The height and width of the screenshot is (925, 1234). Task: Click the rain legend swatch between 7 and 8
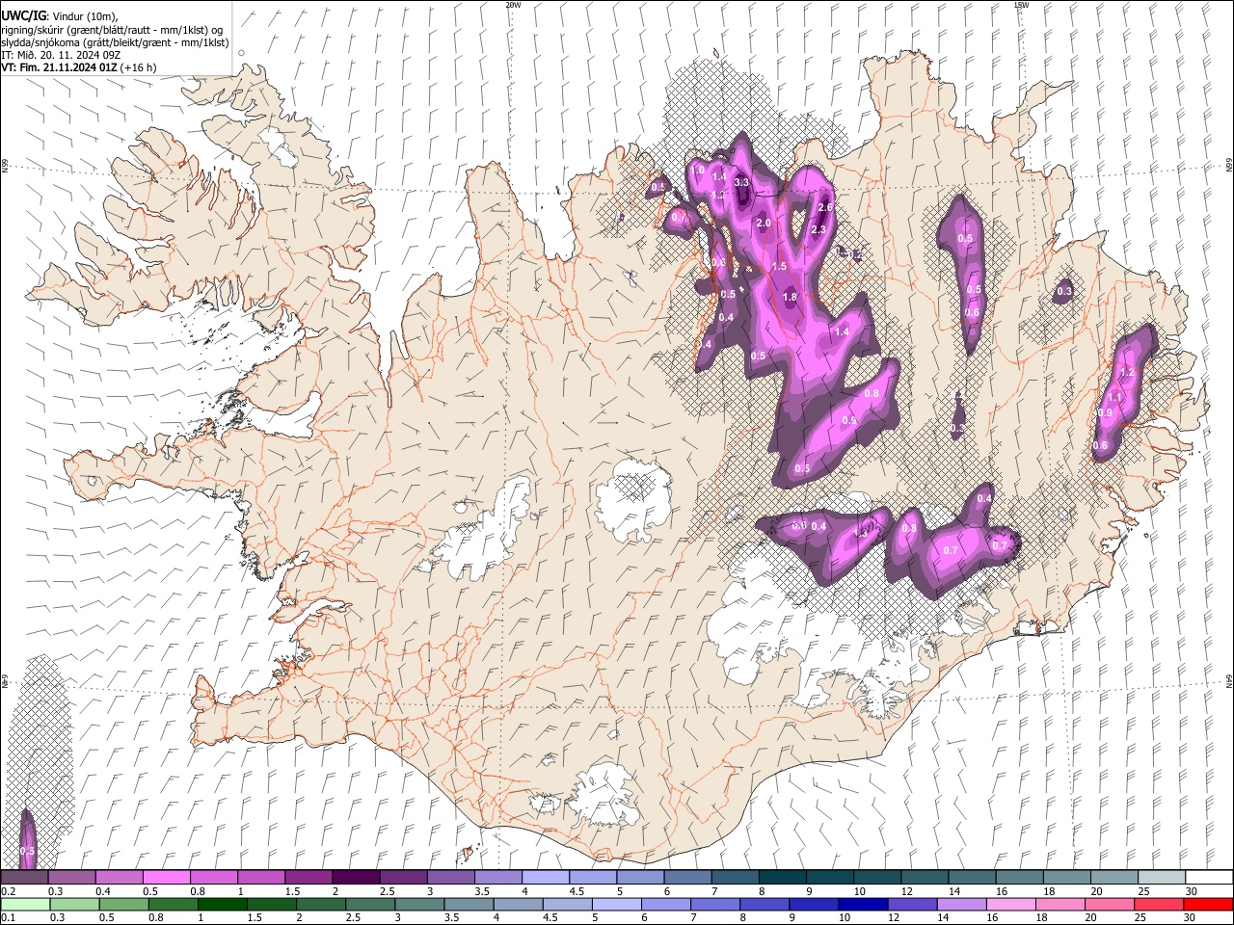tap(714, 904)
